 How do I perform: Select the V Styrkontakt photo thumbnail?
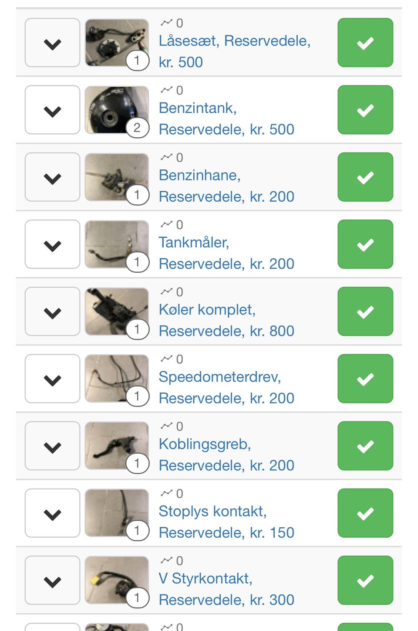116,580
